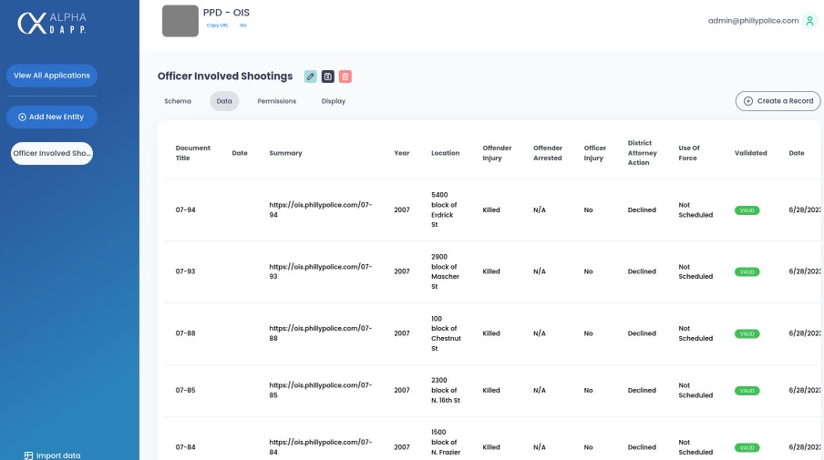This screenshot has height=460, width=824.
Task: Click the Go link under PPD - OIS
Action: click(x=242, y=26)
